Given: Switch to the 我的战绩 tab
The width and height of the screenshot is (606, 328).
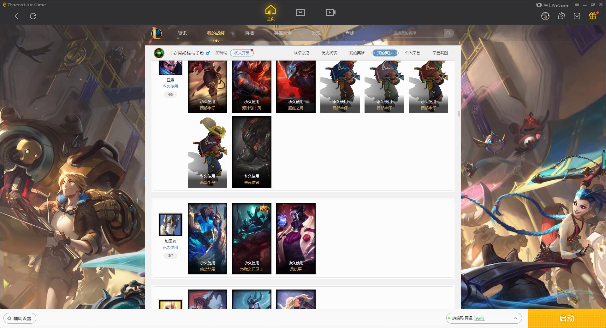Looking at the screenshot, I should click(216, 33).
